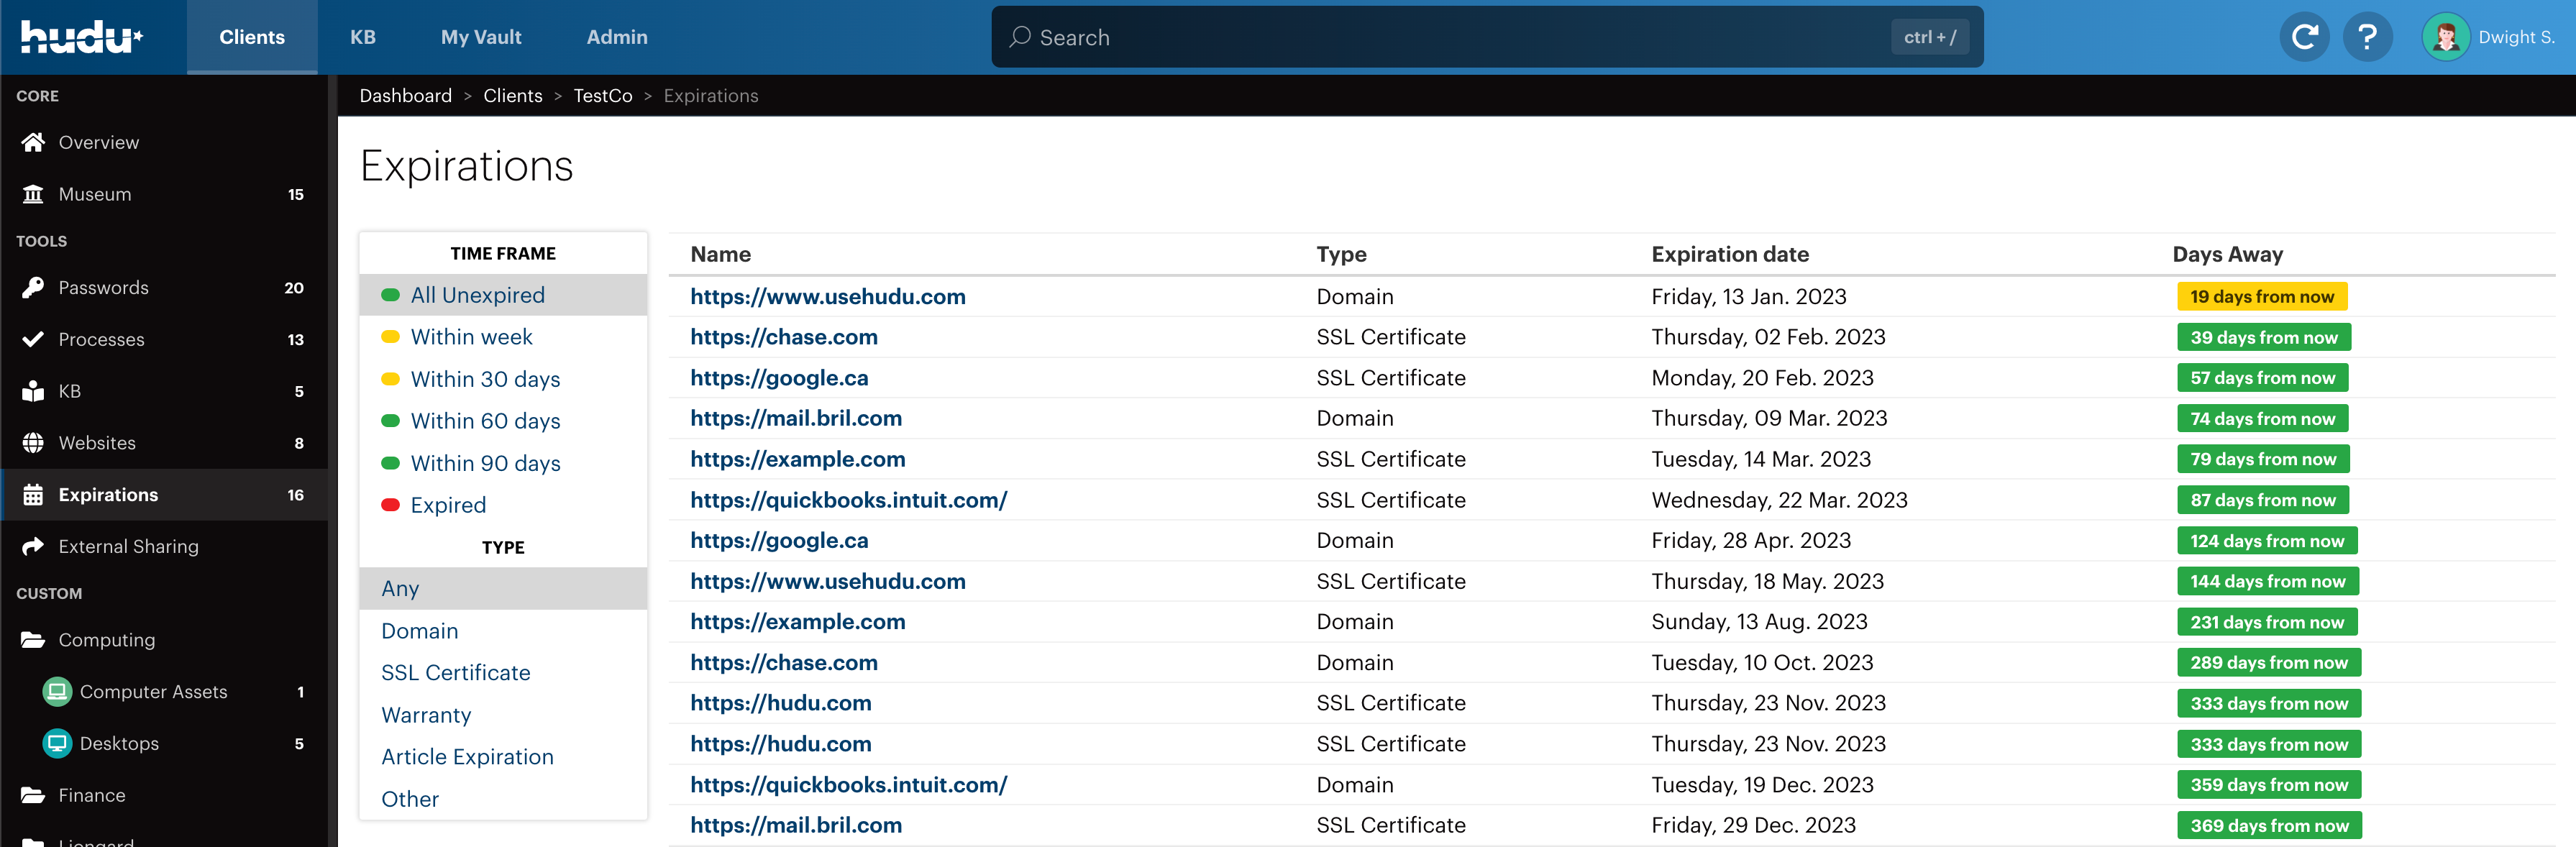Open https://chase.com SSL Certificate link
This screenshot has width=2576, height=847.
[784, 337]
